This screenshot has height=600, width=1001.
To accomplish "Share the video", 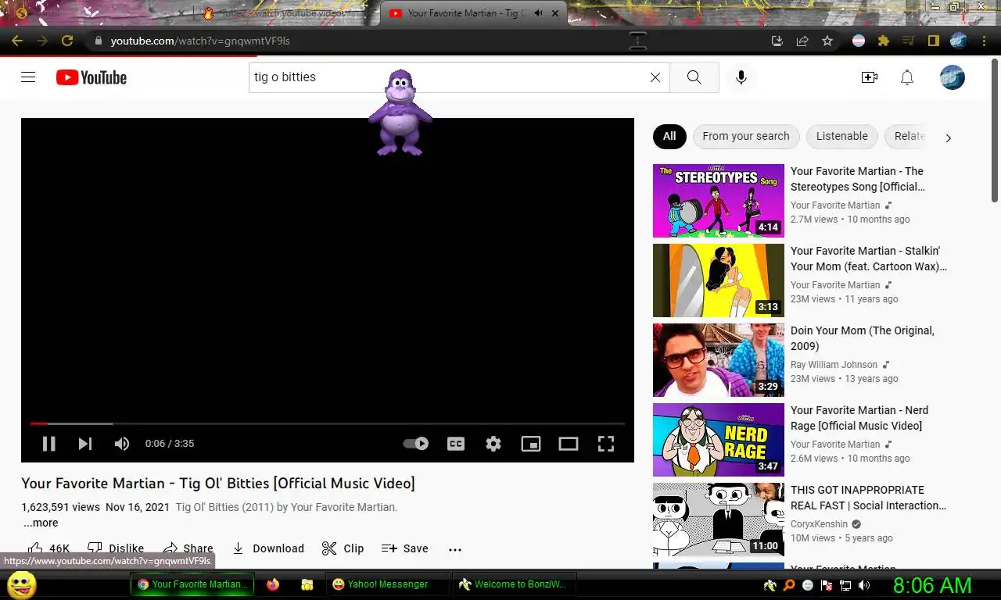I will coord(188,548).
